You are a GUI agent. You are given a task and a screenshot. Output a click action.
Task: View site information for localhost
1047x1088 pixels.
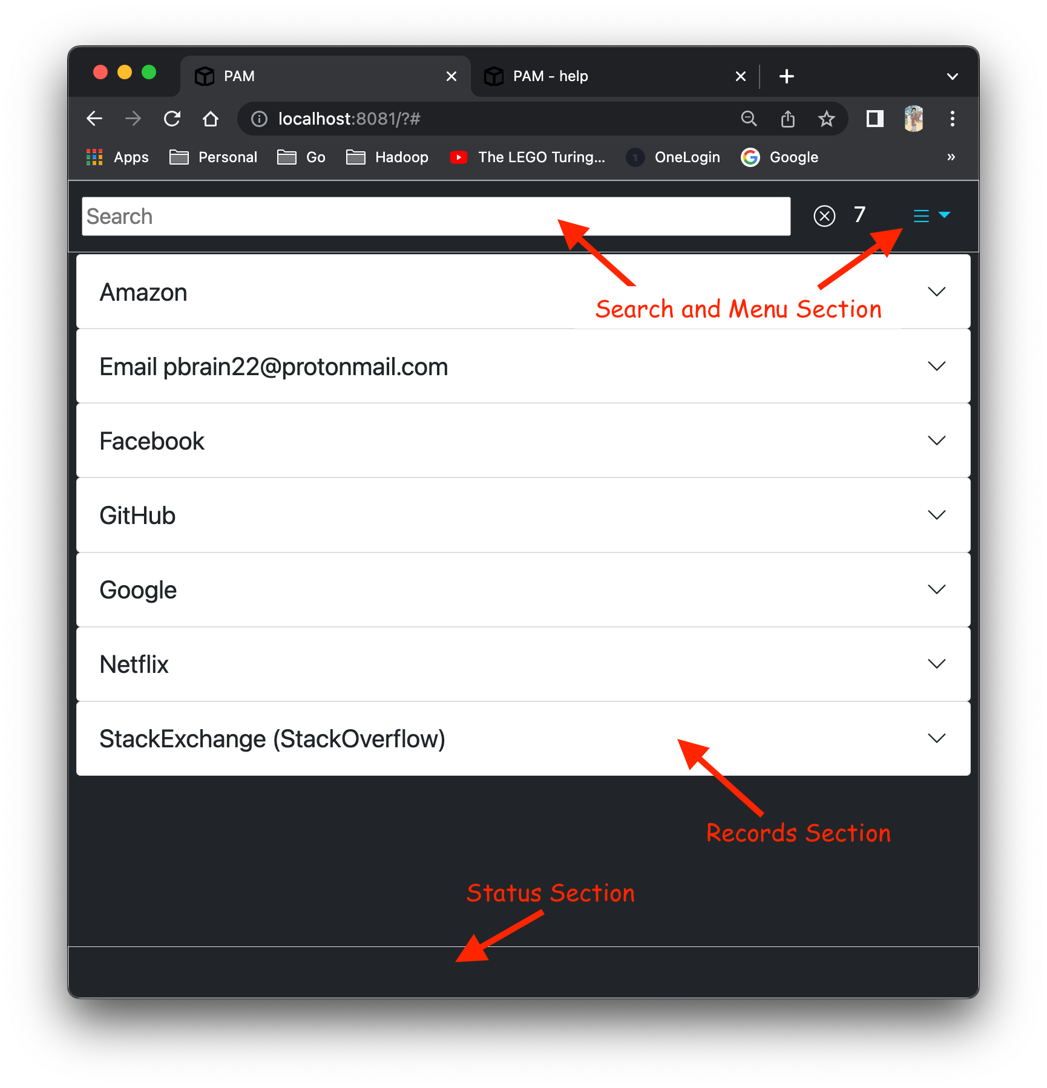coord(259,119)
